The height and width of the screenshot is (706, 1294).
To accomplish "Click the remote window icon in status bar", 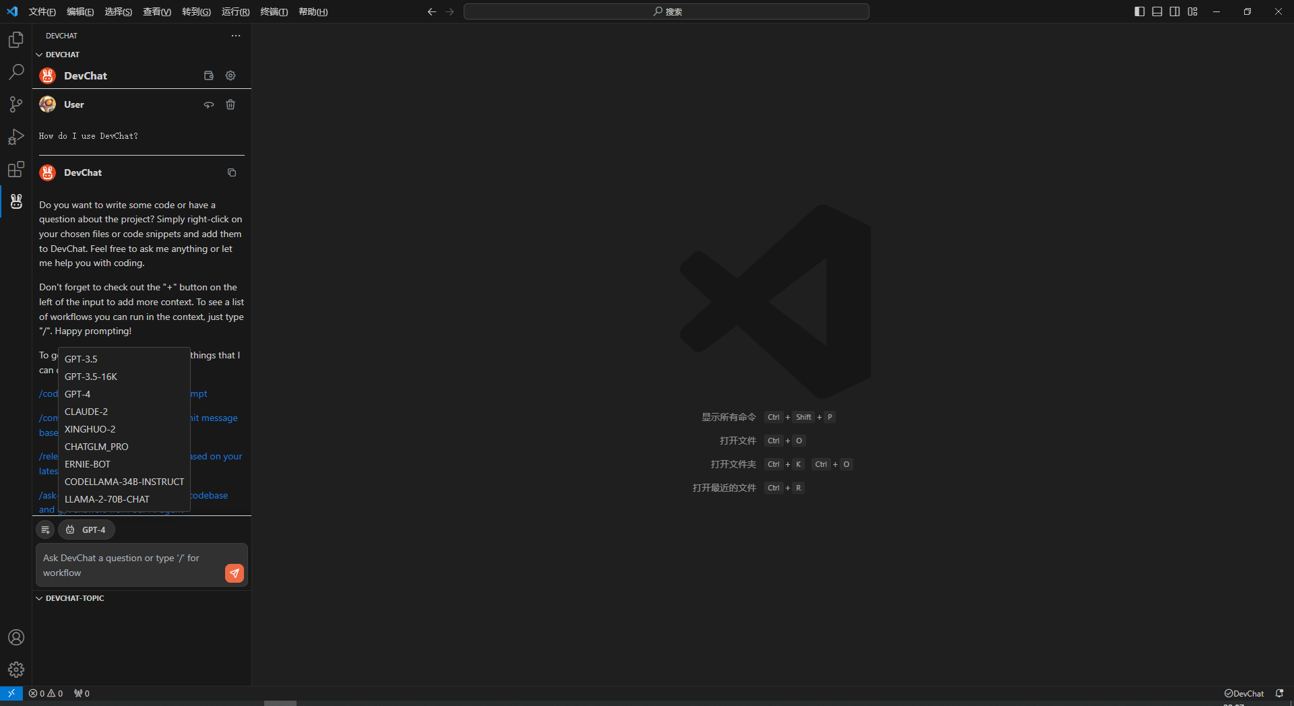I will (11, 693).
